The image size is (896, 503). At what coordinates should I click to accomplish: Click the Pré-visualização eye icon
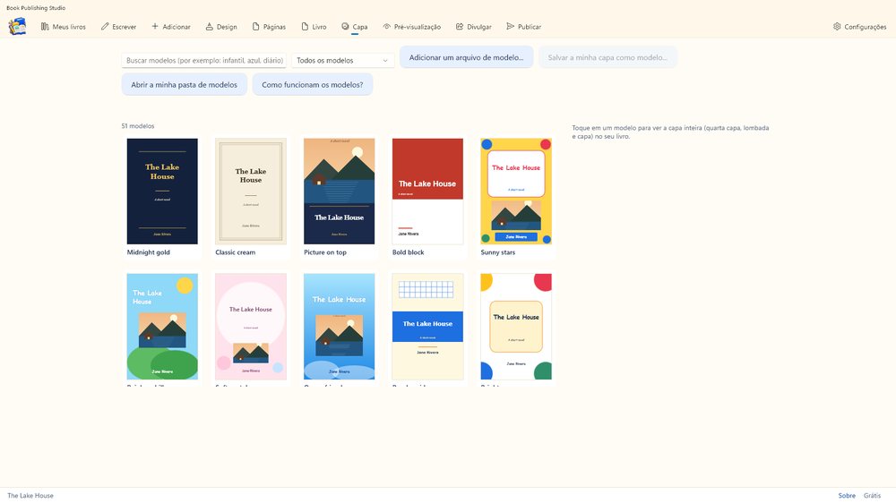pos(387,26)
